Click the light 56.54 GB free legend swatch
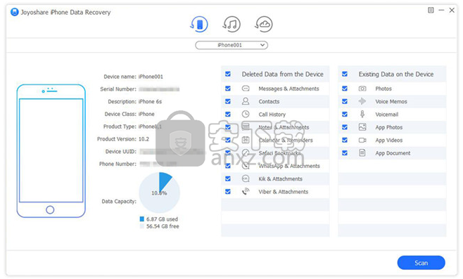Image resolution: width=463 pixels, height=279 pixels. [x=141, y=226]
